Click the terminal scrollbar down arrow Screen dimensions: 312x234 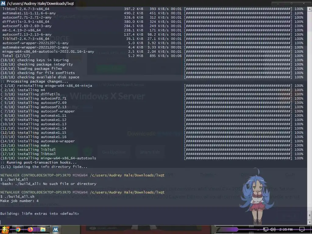click(310, 222)
